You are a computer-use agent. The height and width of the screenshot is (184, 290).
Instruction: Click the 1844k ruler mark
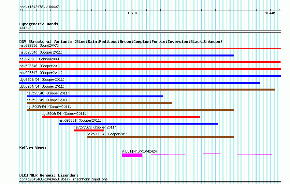click(270, 13)
